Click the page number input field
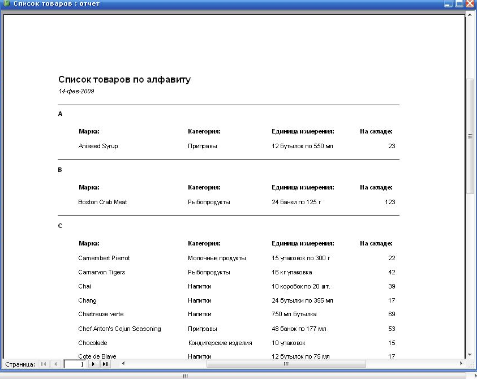Screen dimensions: 477x379 [x=75, y=364]
